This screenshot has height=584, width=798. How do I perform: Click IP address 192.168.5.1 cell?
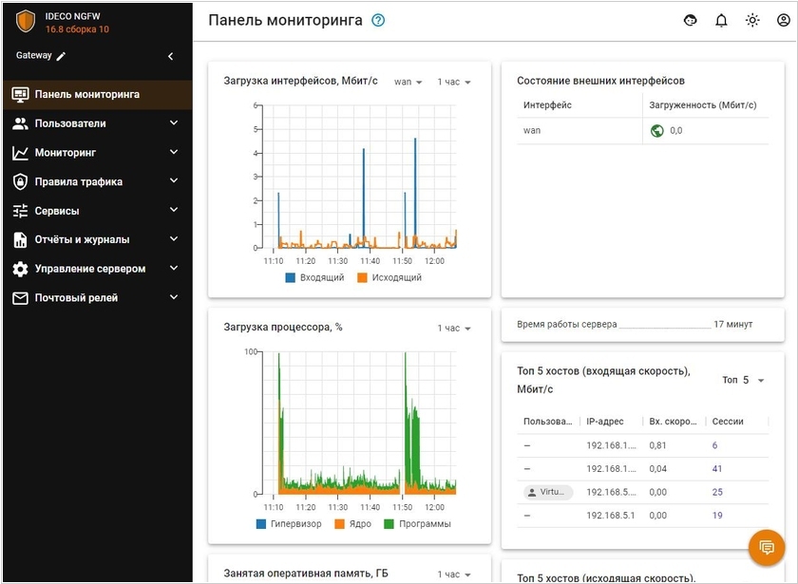[611, 516]
